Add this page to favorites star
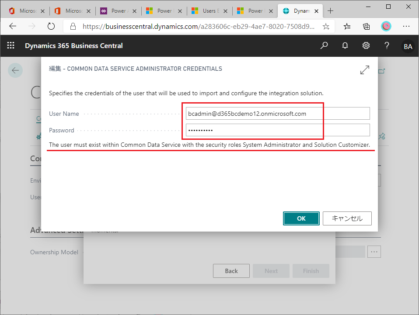419x315 pixels. click(326, 26)
